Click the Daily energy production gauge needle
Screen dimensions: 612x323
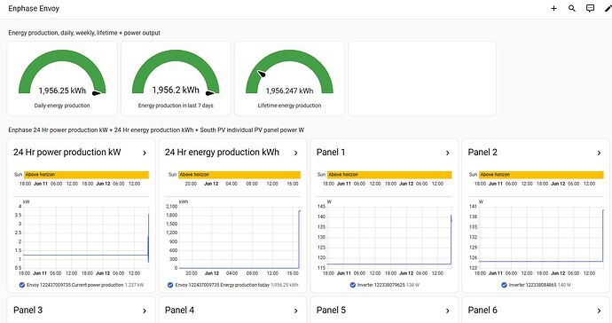[97, 93]
